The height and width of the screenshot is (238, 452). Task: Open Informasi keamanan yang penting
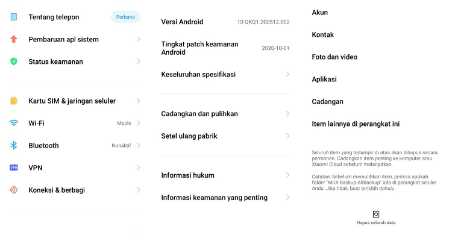coord(225,198)
